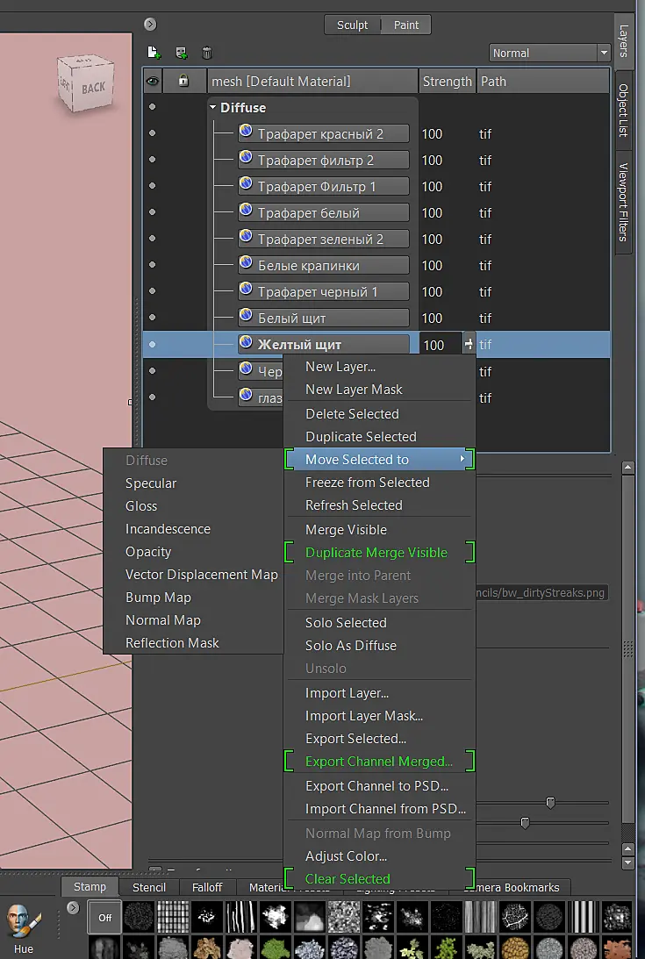Click the New Layer Mask toolbar icon

pyautogui.click(x=181, y=53)
